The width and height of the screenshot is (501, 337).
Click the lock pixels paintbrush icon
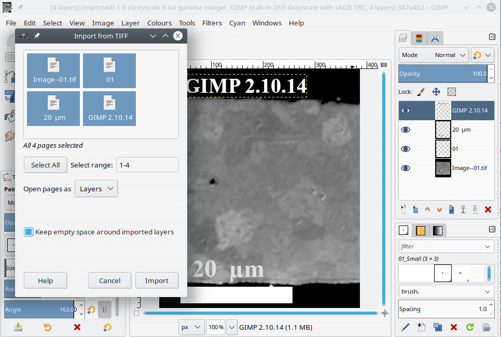pyautogui.click(x=421, y=92)
